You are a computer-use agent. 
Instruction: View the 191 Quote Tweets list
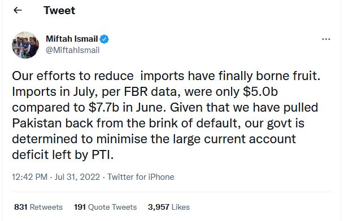point(105,207)
